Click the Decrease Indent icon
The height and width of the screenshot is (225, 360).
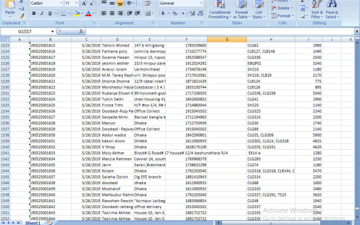[130, 13]
